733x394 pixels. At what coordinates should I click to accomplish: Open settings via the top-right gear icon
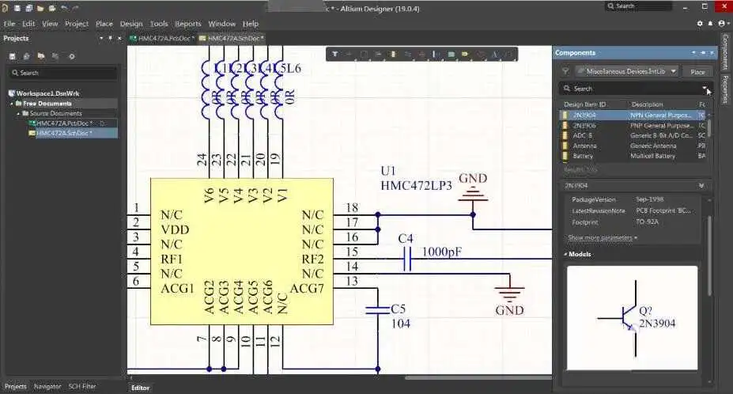[x=700, y=24]
